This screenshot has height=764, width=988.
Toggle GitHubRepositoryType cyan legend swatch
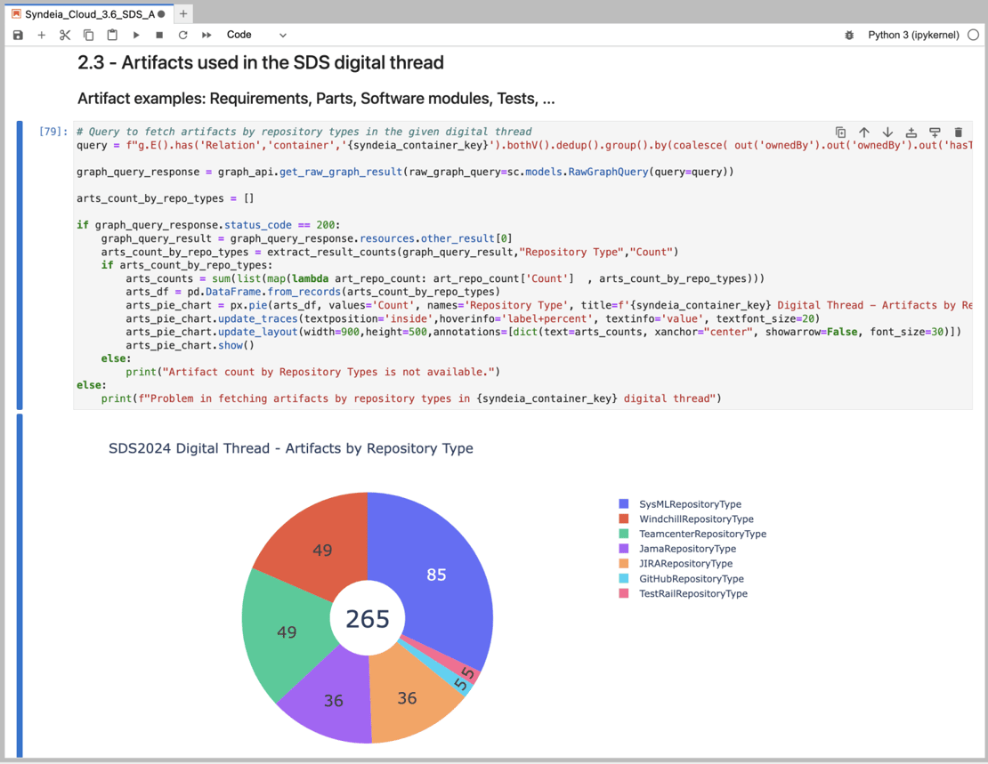(624, 578)
